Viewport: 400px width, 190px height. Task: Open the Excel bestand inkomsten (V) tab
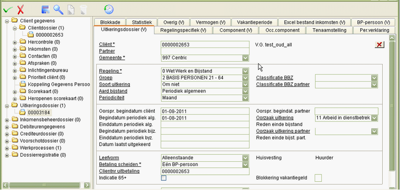(314, 22)
